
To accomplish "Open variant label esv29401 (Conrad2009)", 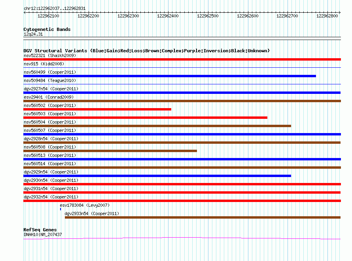I will point(49,97).
